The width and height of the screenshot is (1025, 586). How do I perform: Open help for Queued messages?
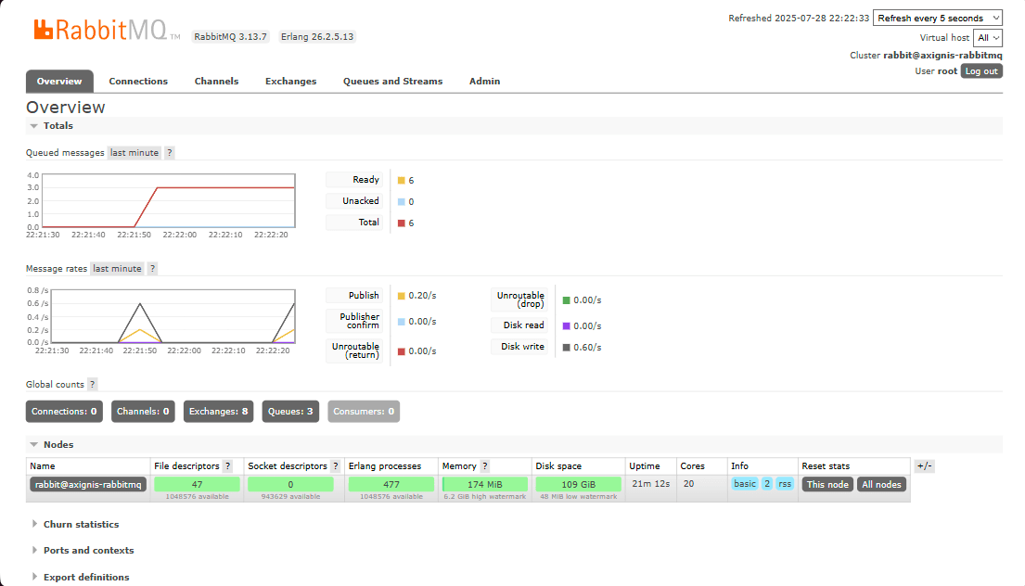coord(170,152)
